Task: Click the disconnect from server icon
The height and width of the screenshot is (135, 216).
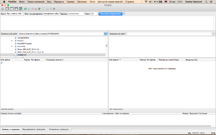Action: [x=36, y=9]
